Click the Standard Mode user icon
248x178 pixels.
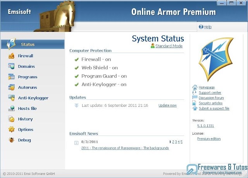point(153,46)
